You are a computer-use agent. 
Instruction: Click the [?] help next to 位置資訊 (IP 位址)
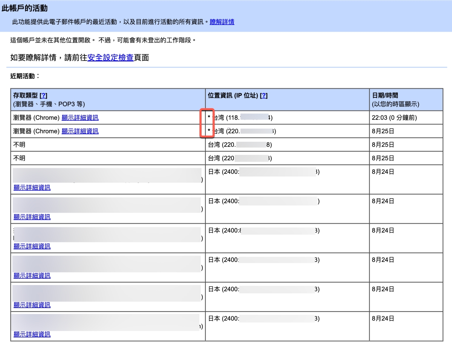(x=264, y=96)
